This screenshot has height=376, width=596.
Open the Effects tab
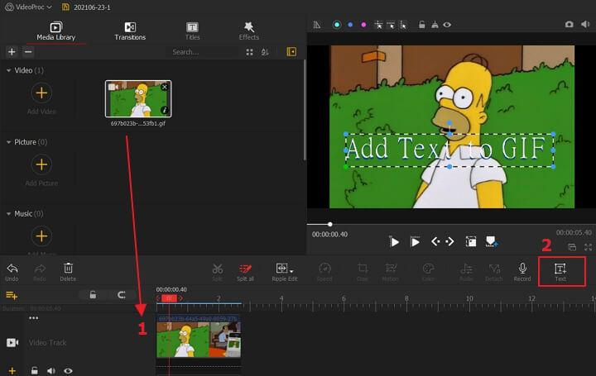249,31
